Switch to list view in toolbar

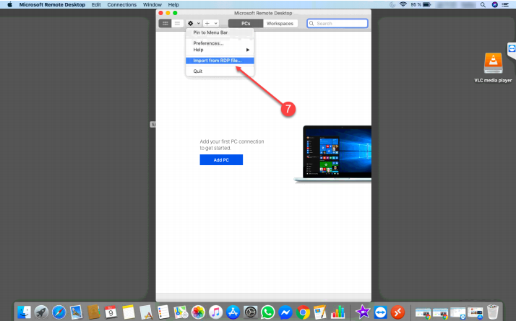176,23
